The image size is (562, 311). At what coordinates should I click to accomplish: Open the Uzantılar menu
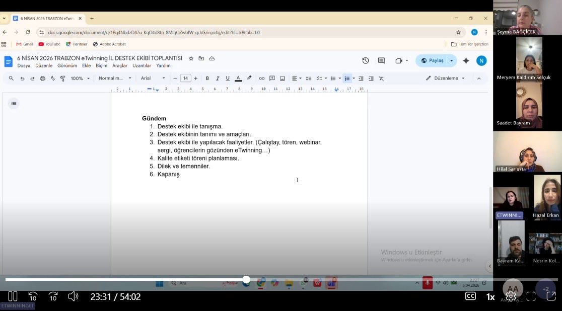click(142, 65)
